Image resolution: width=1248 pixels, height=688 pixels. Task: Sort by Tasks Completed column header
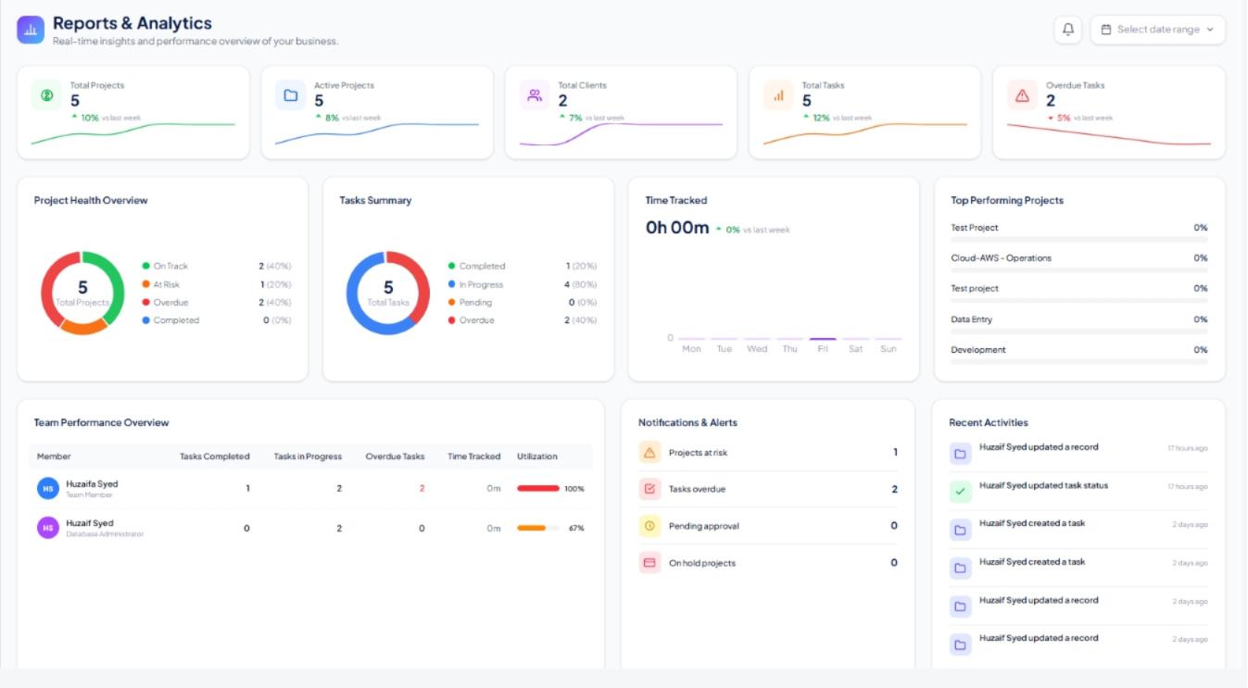pyautogui.click(x=214, y=457)
